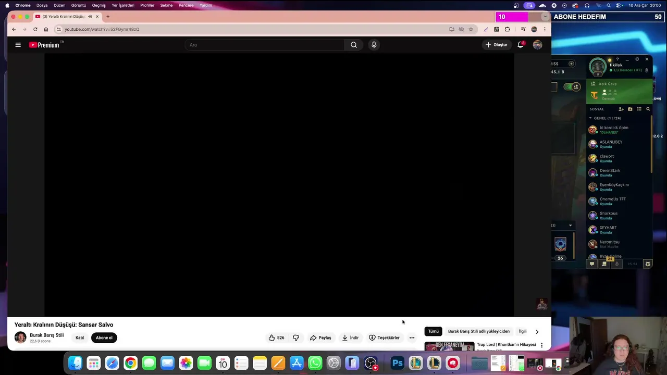Open the Profiller menu
667x375 pixels.
pyautogui.click(x=147, y=5)
